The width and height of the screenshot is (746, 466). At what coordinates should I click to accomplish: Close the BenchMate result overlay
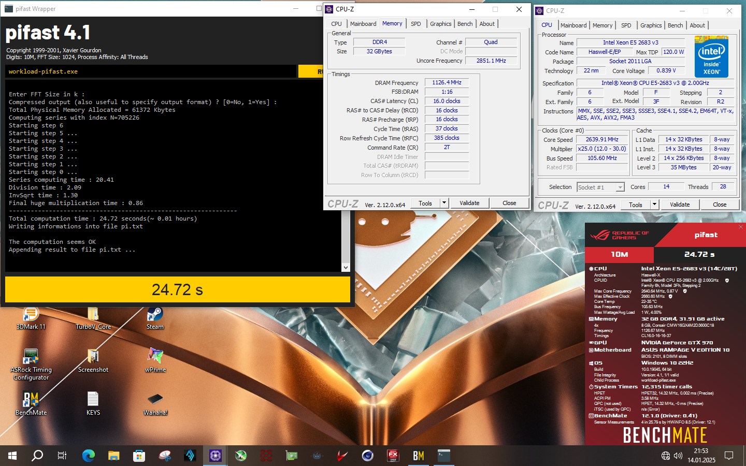[740, 227]
